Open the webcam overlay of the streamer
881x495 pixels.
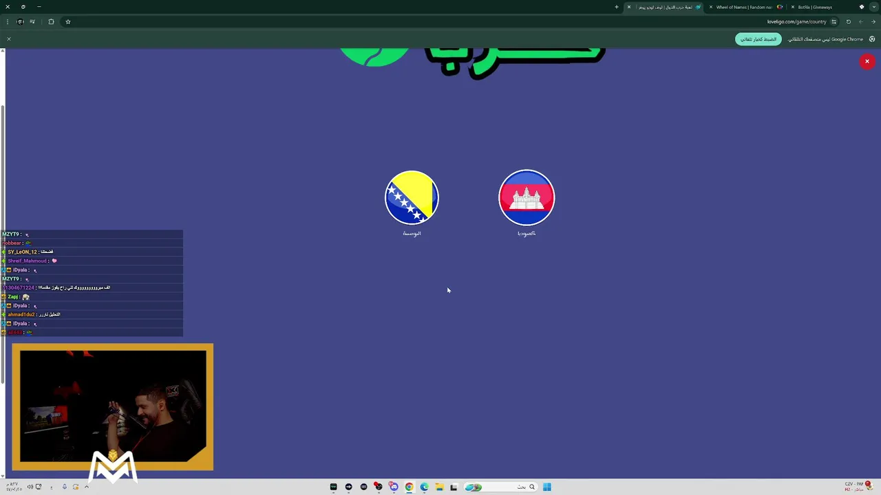pyautogui.click(x=113, y=406)
